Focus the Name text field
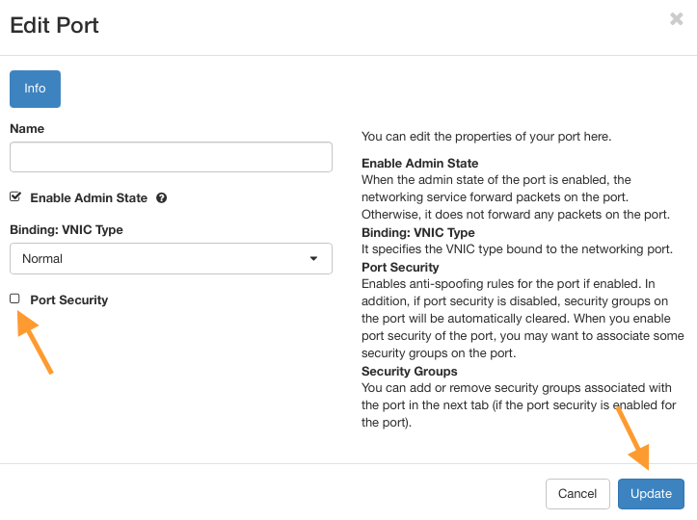 (171, 157)
